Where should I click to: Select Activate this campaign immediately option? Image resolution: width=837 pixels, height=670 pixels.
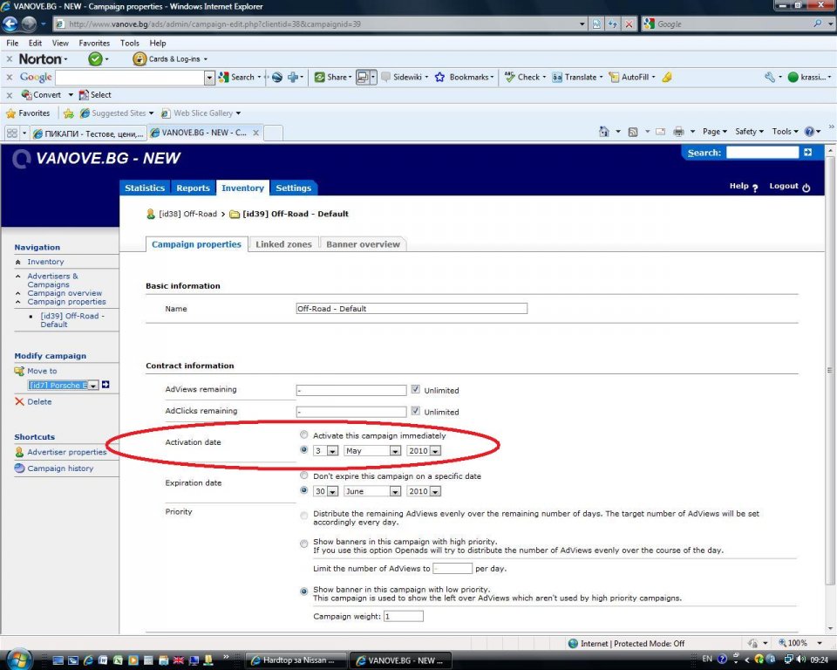click(x=303, y=434)
